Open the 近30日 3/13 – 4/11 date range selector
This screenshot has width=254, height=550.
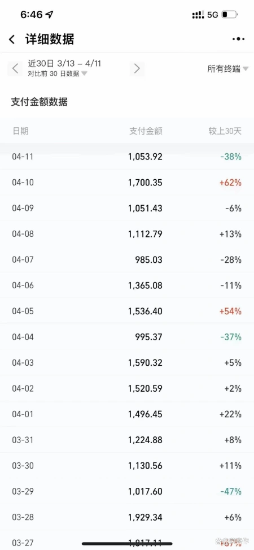pyautogui.click(x=64, y=63)
